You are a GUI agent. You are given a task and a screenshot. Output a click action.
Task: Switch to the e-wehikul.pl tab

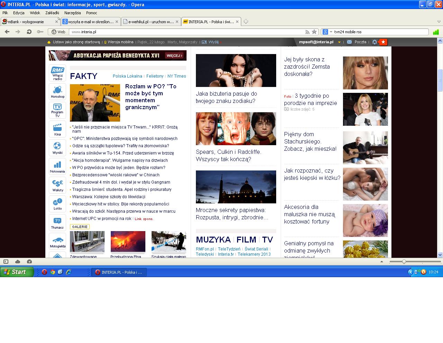click(151, 21)
